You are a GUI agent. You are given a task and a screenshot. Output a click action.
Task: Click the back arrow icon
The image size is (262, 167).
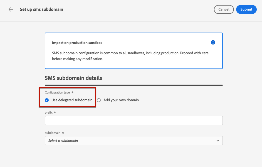11,9
